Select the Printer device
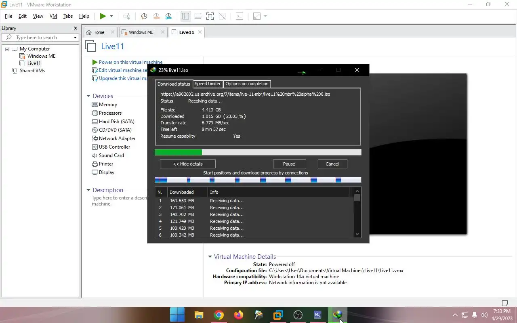Screen dimensions: 517x323 [103, 164]
